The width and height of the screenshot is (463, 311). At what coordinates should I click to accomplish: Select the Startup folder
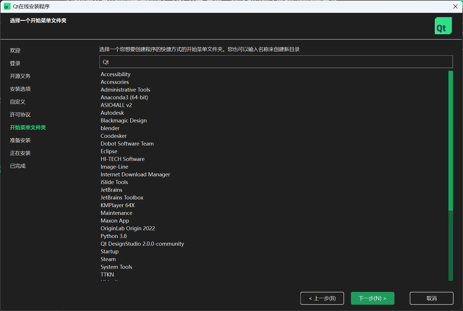[109, 251]
